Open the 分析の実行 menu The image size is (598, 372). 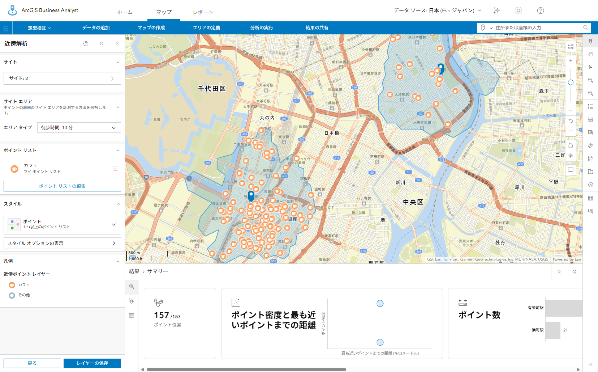[262, 28]
